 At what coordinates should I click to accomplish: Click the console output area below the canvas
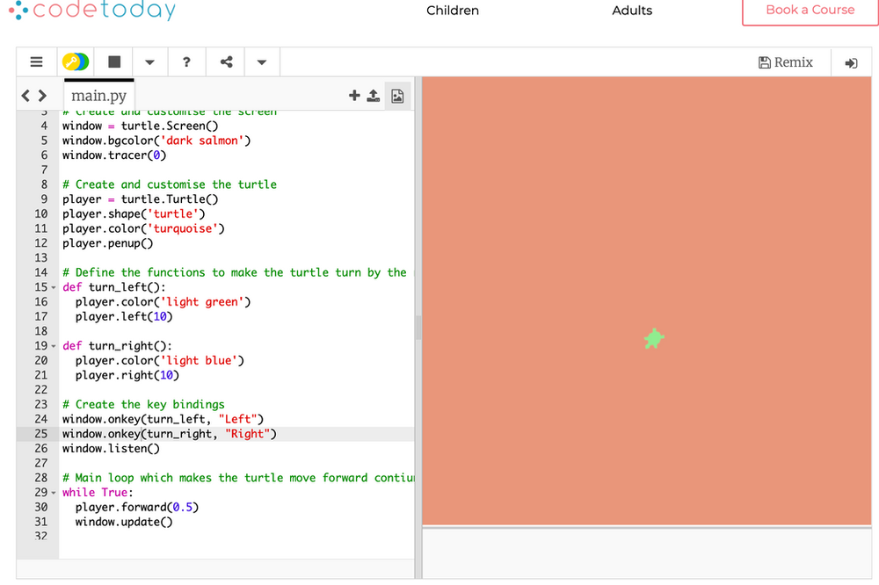pyautogui.click(x=646, y=553)
